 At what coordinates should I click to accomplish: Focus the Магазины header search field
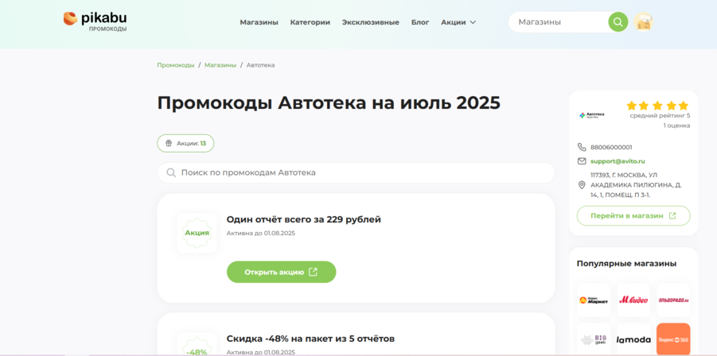point(560,22)
